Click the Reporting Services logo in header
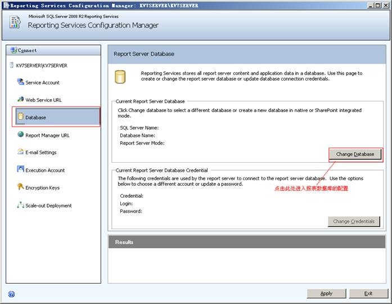 [x=15, y=22]
